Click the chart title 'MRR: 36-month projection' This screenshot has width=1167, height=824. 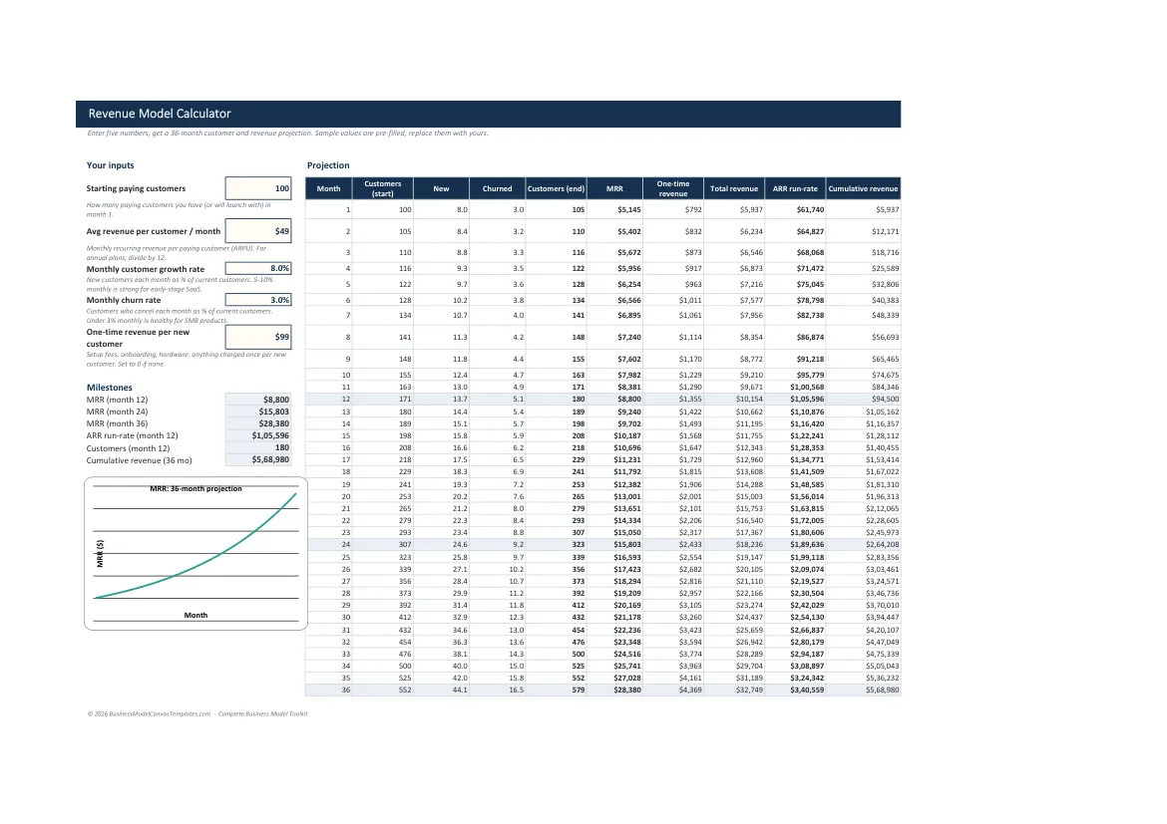pos(195,488)
